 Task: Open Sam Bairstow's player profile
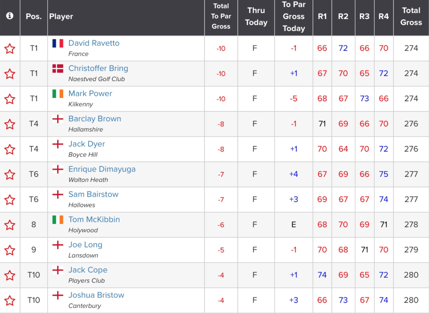pyautogui.click(x=93, y=194)
